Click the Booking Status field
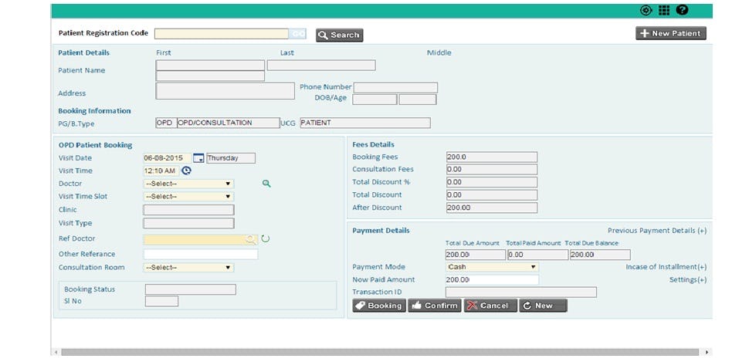This screenshot has width=749, height=358. point(191,289)
